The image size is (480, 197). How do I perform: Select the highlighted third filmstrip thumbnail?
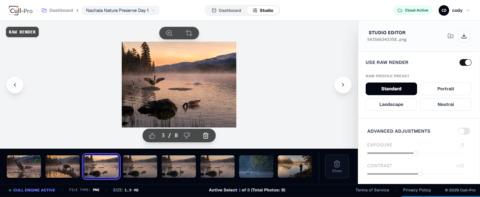coord(101,167)
